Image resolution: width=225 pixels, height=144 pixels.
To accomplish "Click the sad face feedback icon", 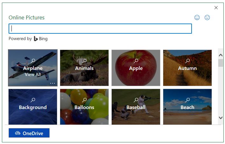I will [x=207, y=18].
